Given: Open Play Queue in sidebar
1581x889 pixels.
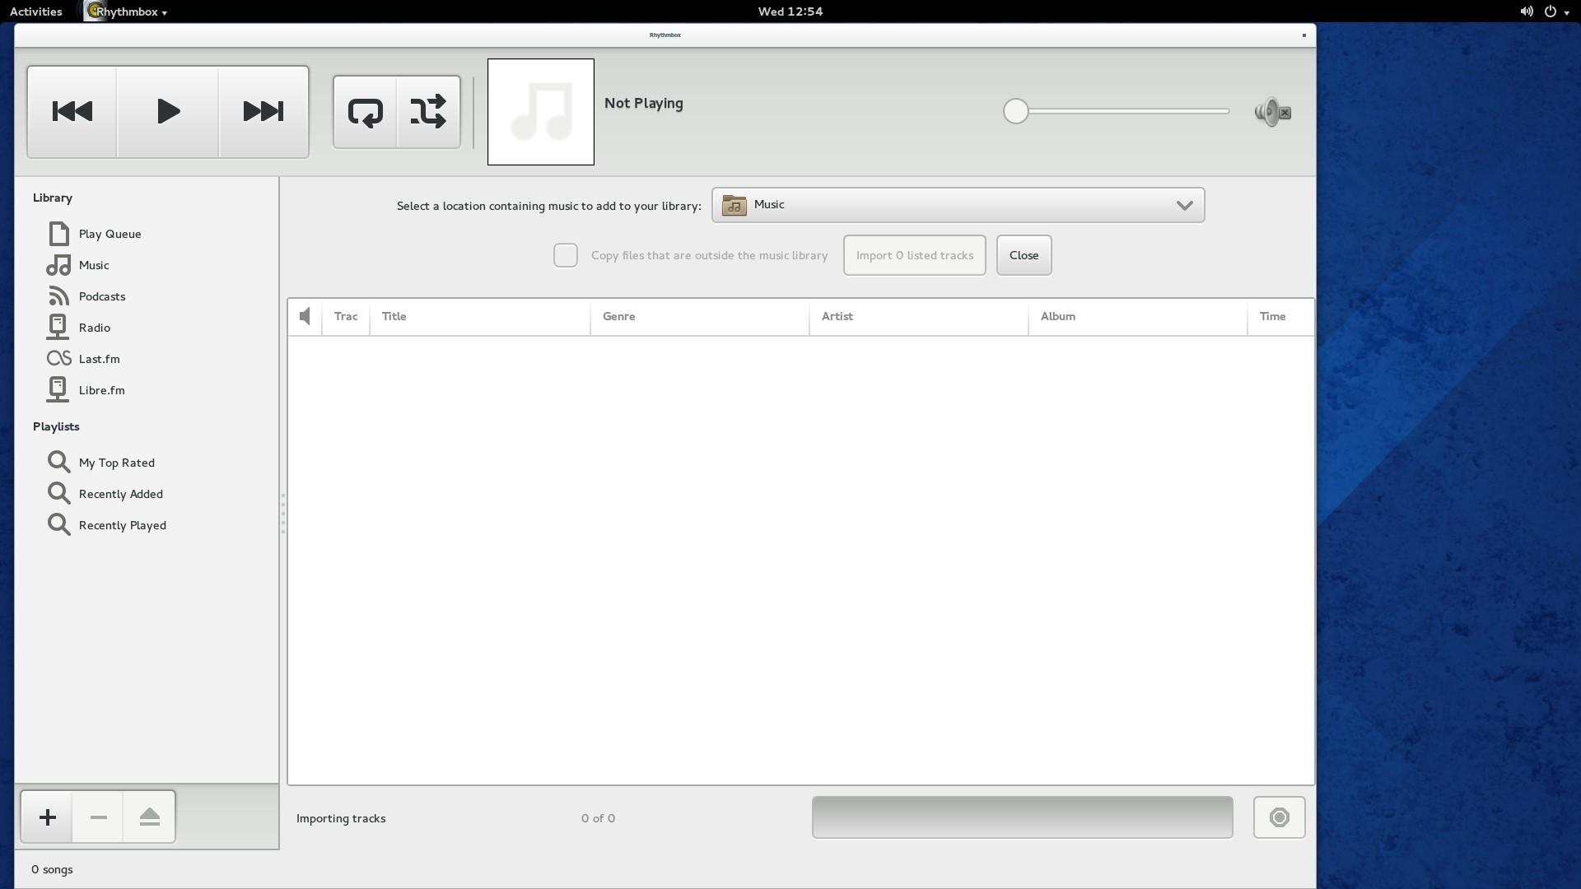Looking at the screenshot, I should click(147, 234).
